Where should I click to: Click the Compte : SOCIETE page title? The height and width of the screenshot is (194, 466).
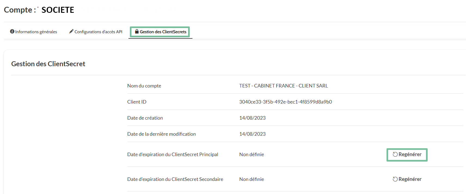39,10
